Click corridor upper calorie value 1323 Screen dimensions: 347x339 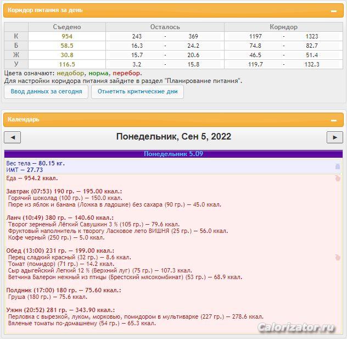pos(312,36)
